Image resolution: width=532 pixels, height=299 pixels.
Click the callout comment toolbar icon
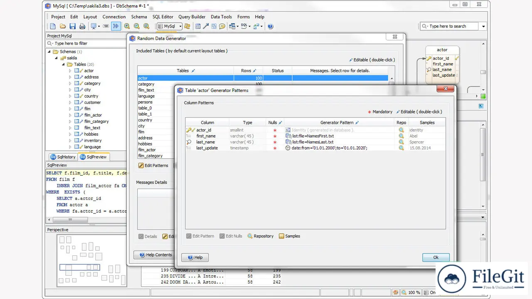pyautogui.click(x=222, y=26)
